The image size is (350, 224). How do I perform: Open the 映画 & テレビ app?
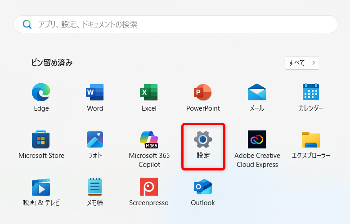point(41,192)
